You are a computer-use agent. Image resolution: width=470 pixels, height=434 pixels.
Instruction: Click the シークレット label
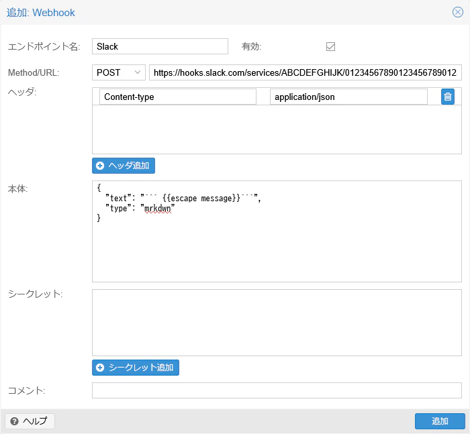pos(35,294)
